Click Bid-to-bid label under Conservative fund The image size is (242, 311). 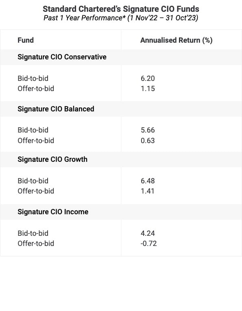pyautogui.click(x=33, y=78)
